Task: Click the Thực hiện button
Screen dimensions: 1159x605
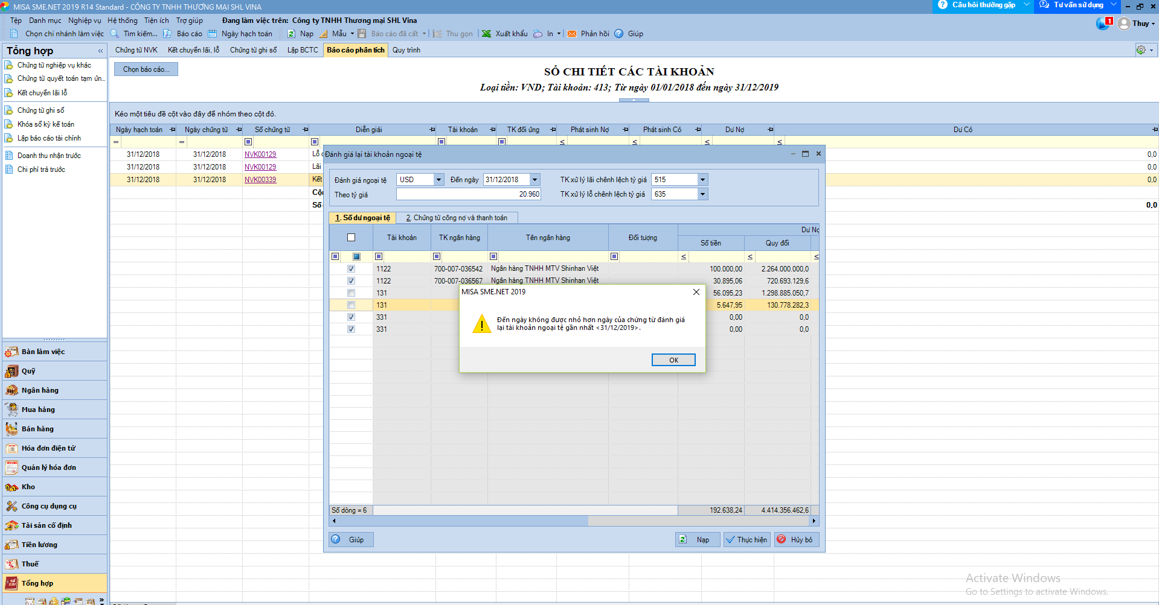Action: [x=746, y=540]
